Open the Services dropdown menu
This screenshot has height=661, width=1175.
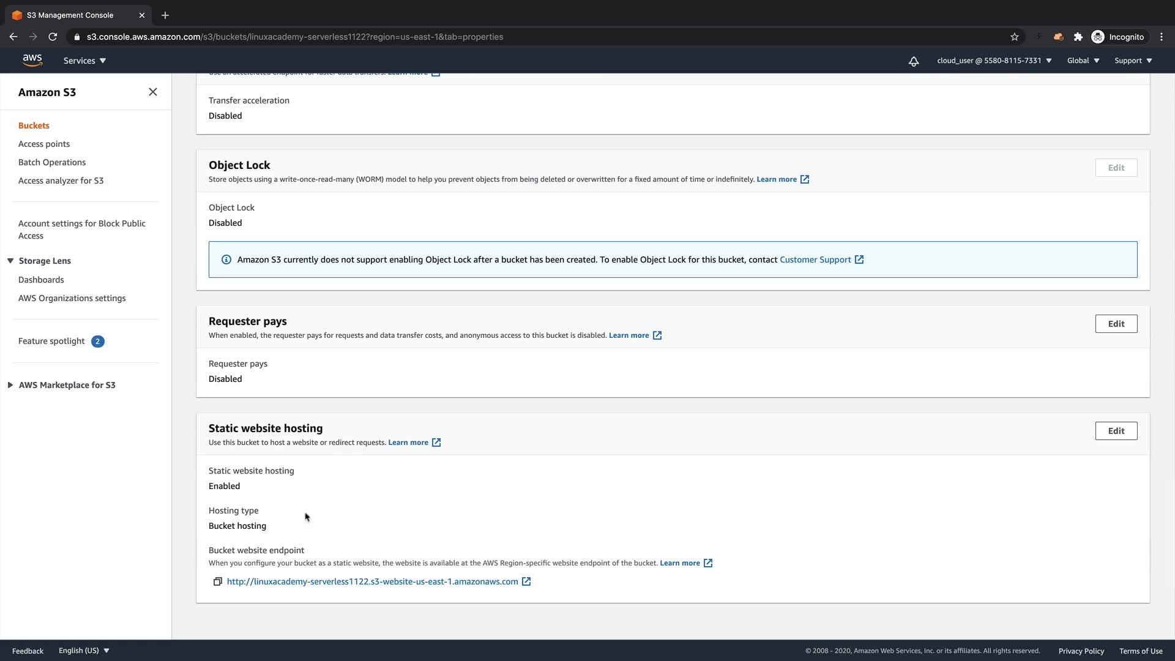point(84,61)
